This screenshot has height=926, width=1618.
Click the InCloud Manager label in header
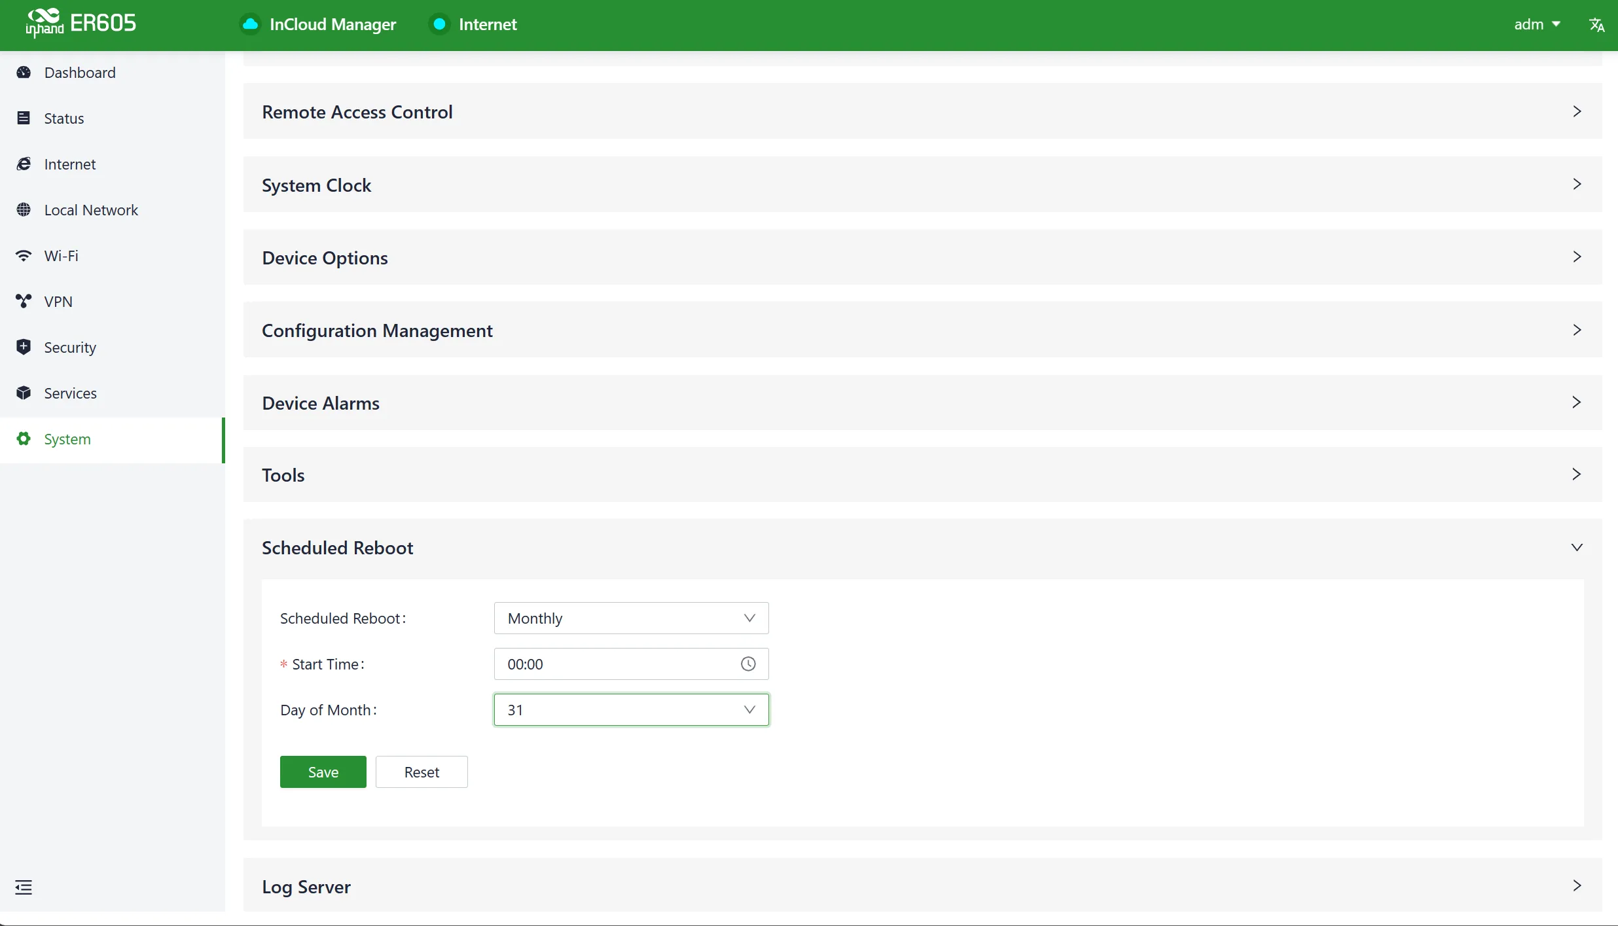click(333, 24)
